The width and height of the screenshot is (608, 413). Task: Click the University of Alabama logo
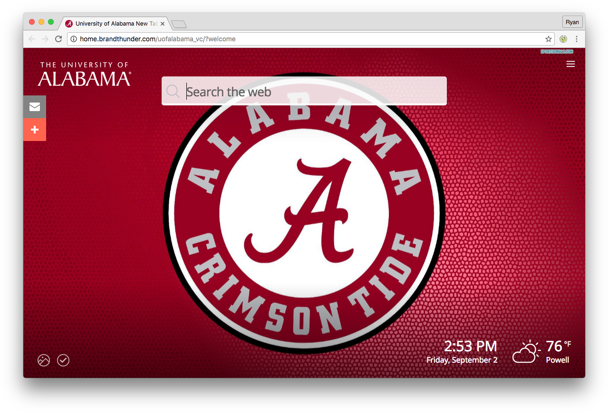coord(84,74)
